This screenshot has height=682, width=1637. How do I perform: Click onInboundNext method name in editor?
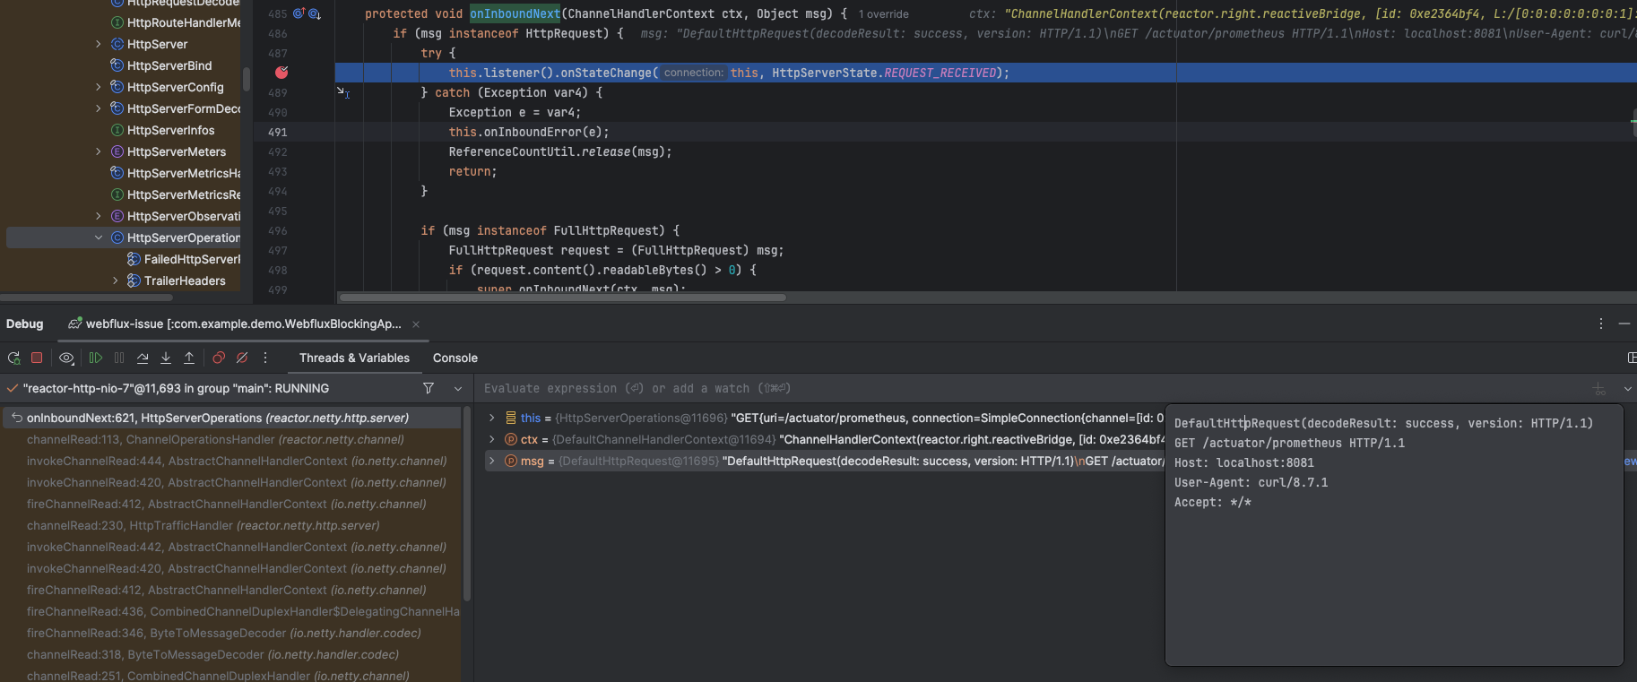515,13
